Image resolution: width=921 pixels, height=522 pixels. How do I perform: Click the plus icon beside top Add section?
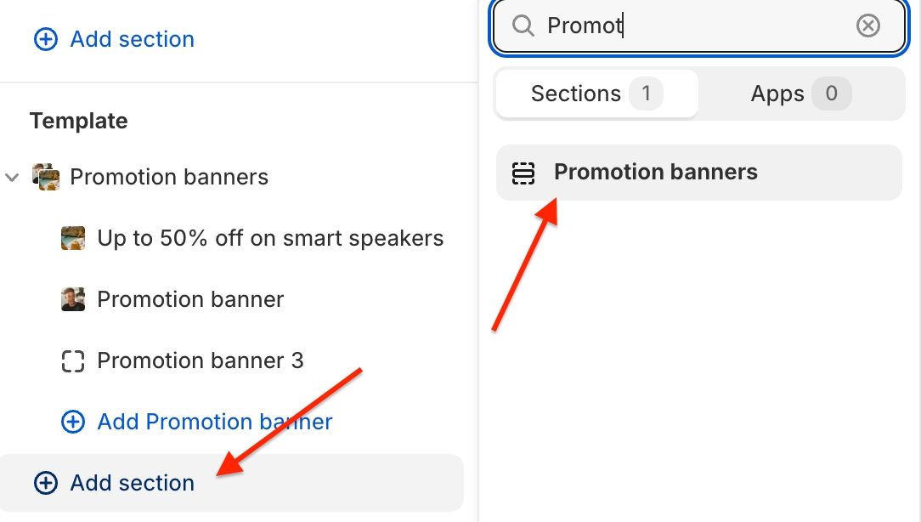45,39
